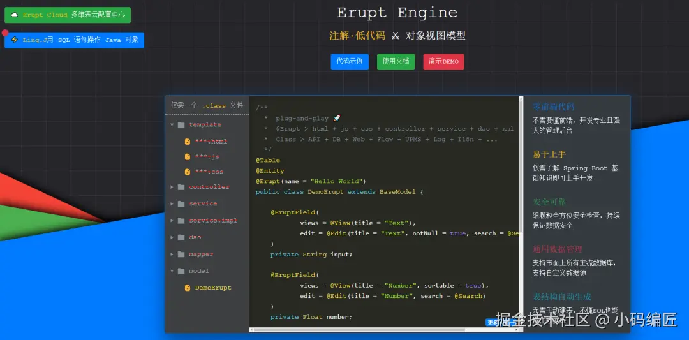Click the @Erupt(name = "Hello World") line
This screenshot has width=689, height=340.
[311, 181]
